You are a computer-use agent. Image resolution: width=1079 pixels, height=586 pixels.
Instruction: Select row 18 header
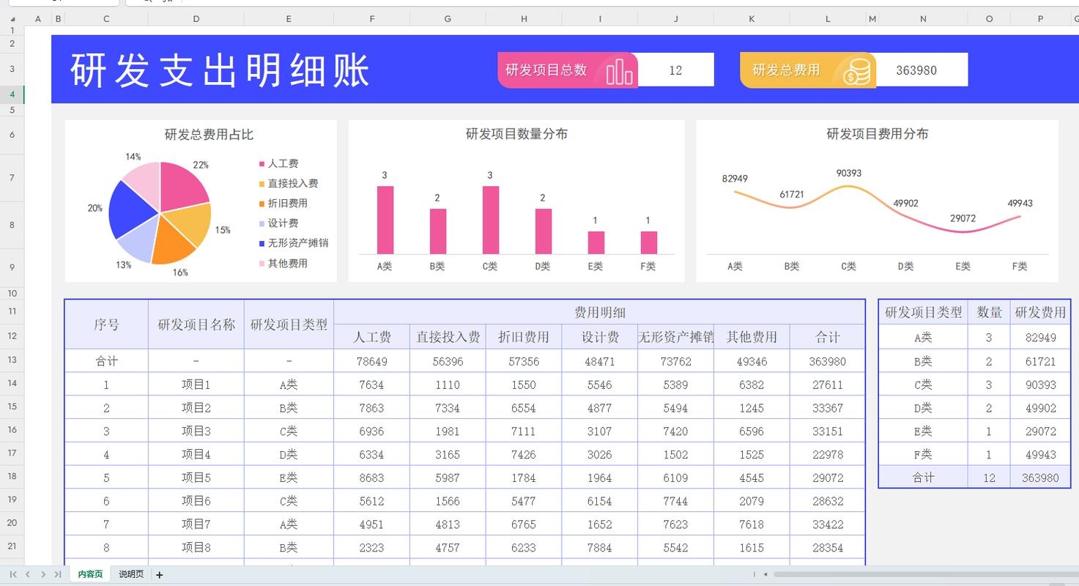tap(12, 476)
